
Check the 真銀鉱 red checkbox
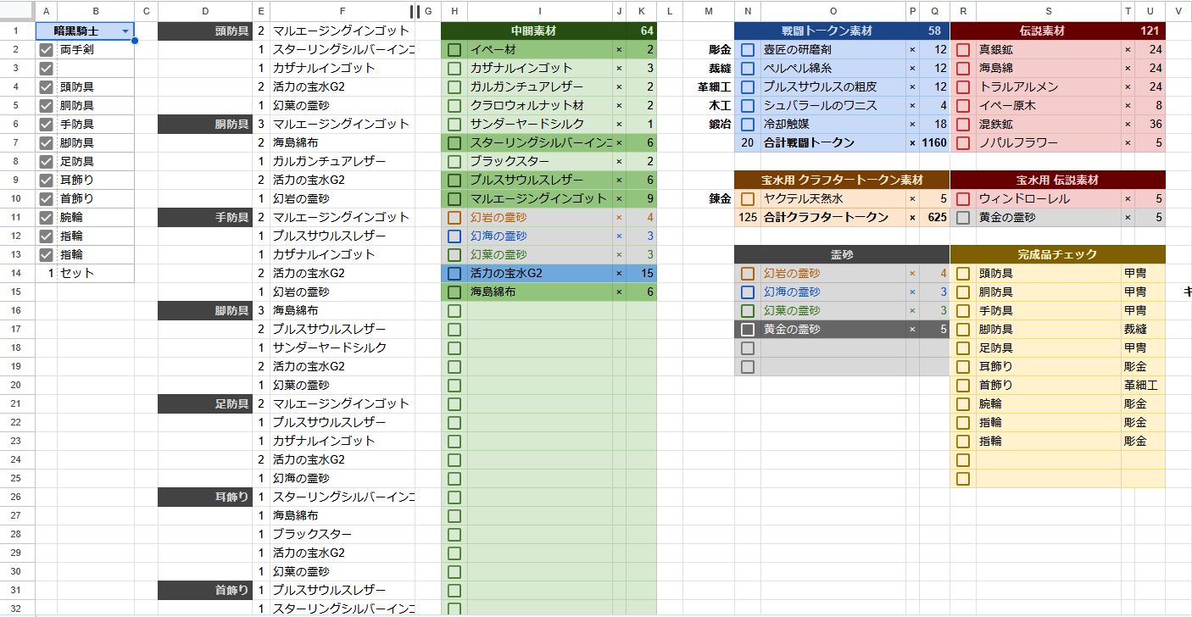pyautogui.click(x=963, y=50)
